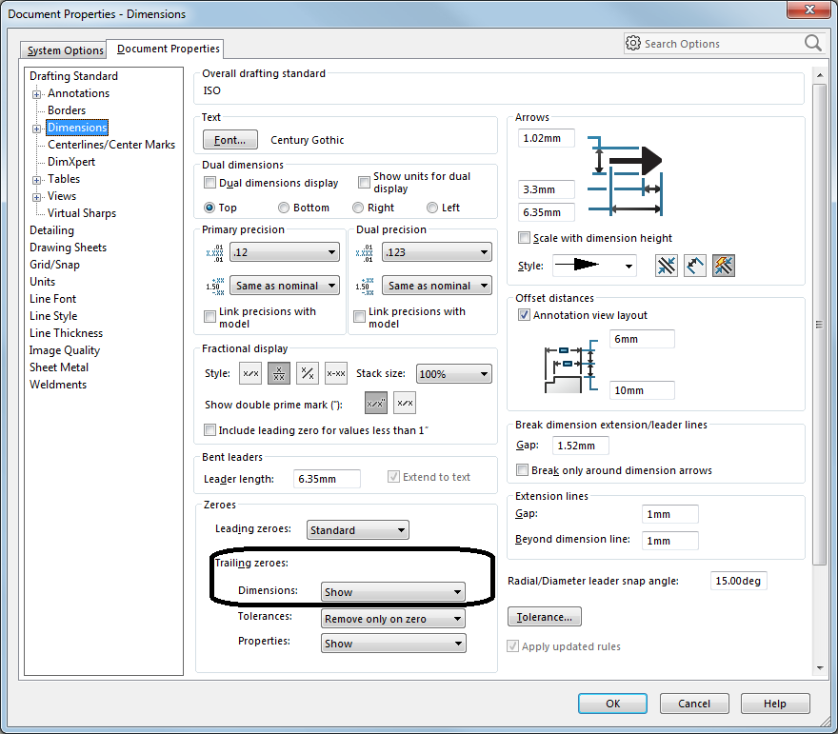Image resolution: width=838 pixels, height=734 pixels.
Task: Click the hide double prime mark icon
Action: pyautogui.click(x=405, y=405)
